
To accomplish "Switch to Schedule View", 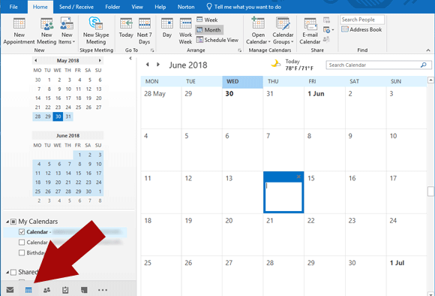I will (x=217, y=40).
